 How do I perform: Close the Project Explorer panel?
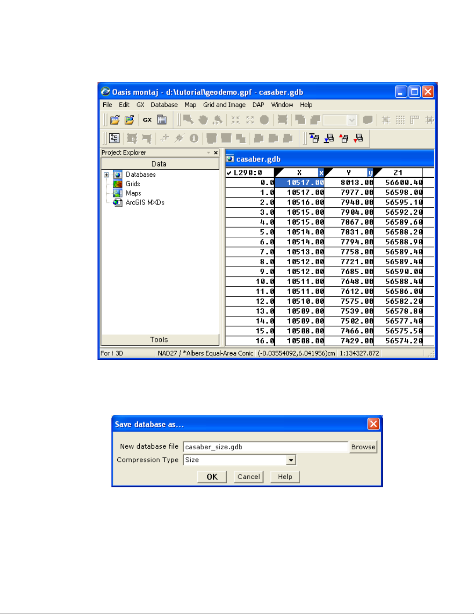pyautogui.click(x=216, y=153)
